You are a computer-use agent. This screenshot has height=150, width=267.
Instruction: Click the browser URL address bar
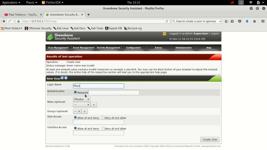93,21
